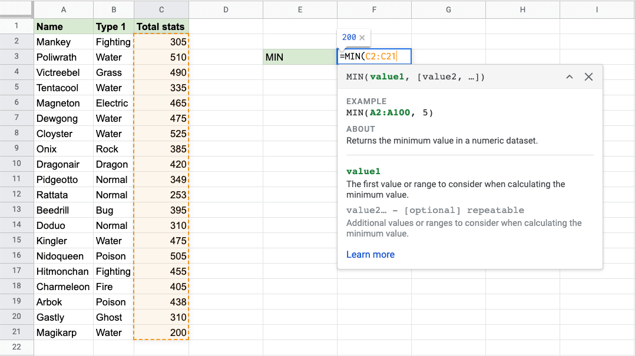Viewport: 635px width, 356px height.
Task: Collapse the MIN function help box
Action: (x=569, y=77)
